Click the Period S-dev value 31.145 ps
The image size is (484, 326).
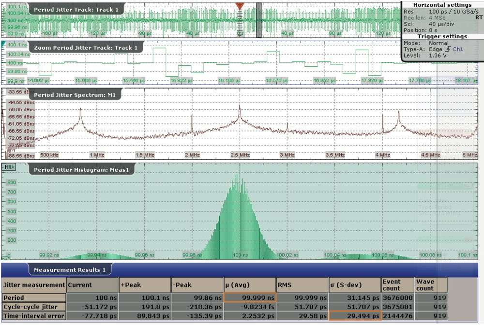(355, 297)
